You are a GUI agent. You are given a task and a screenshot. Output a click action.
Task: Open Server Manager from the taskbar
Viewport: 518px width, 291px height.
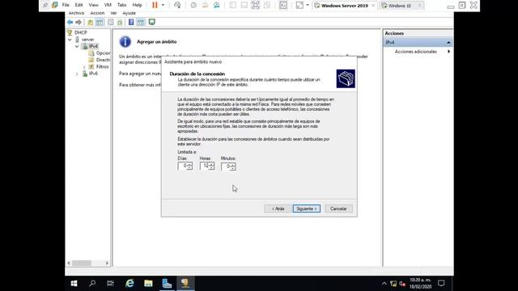coord(167,284)
